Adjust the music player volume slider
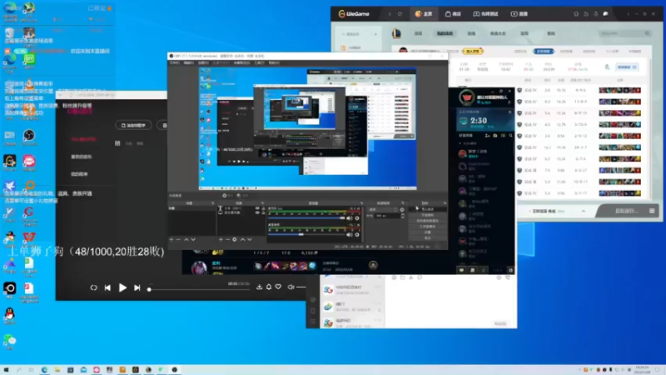The height and width of the screenshot is (375, 666). point(301,287)
